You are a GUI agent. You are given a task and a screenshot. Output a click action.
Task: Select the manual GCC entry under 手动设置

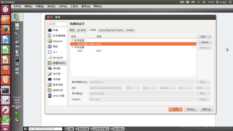(133, 51)
